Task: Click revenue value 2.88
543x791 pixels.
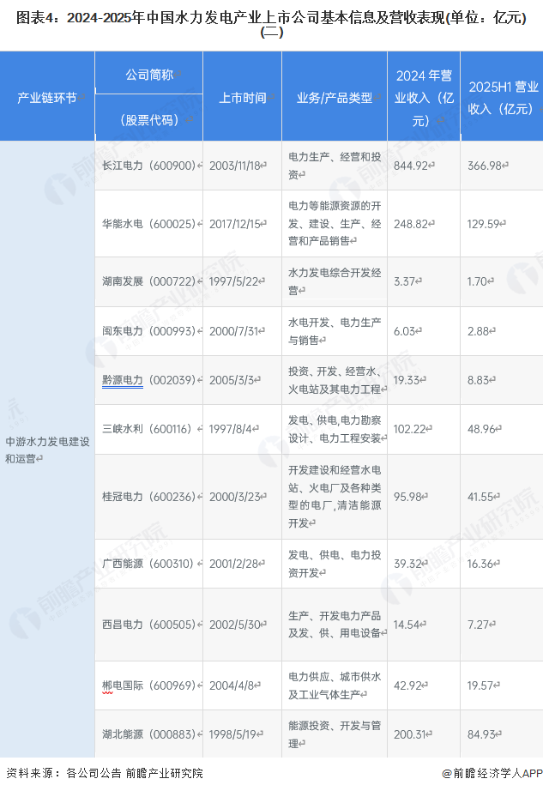Action: [479, 331]
